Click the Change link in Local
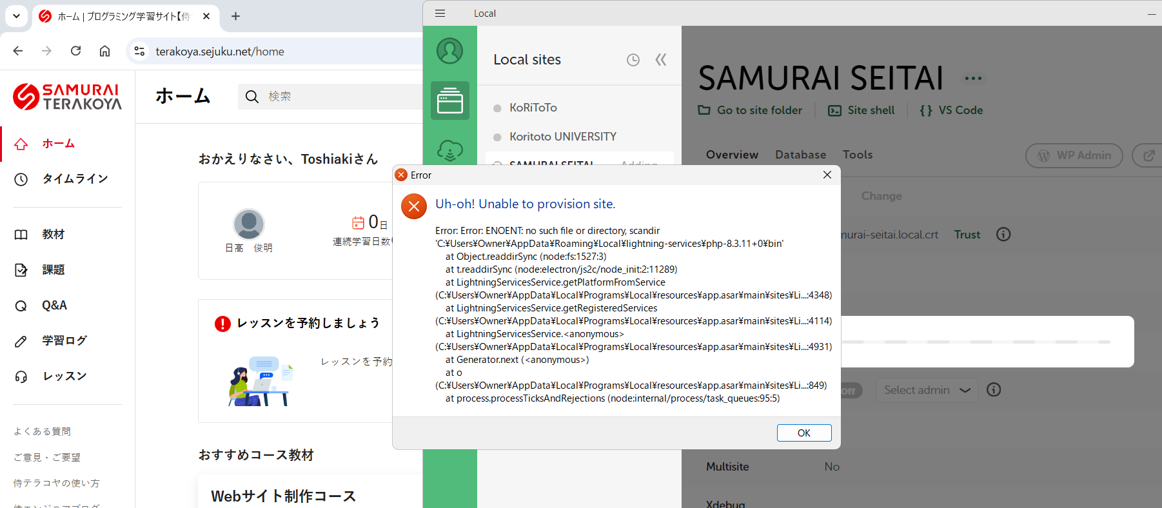 click(x=881, y=196)
